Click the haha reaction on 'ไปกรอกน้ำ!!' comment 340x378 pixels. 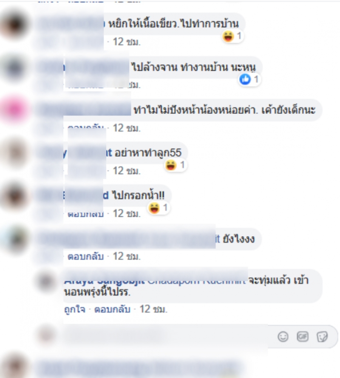click(158, 208)
